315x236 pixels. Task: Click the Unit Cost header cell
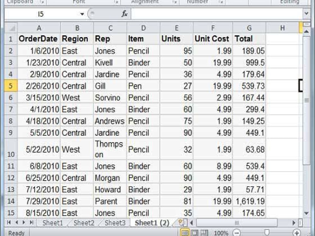(x=213, y=39)
